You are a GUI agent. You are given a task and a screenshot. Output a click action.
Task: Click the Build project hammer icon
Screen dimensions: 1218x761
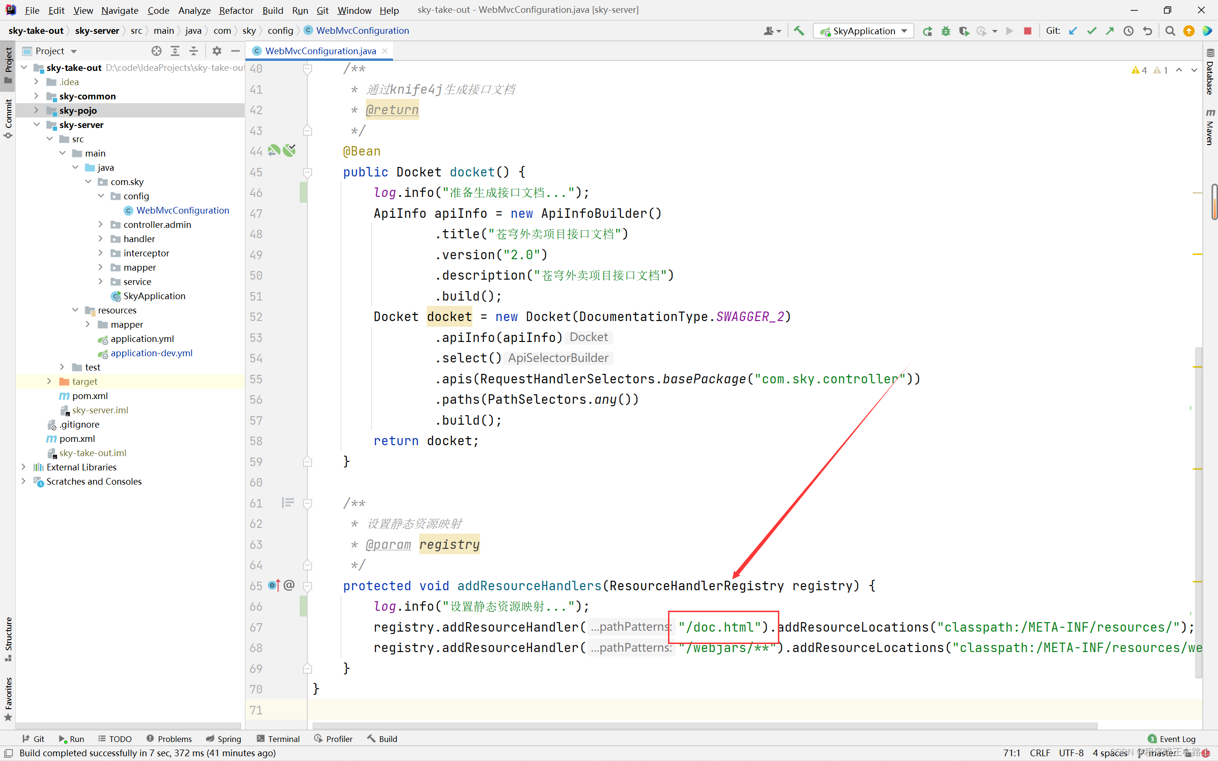click(799, 31)
